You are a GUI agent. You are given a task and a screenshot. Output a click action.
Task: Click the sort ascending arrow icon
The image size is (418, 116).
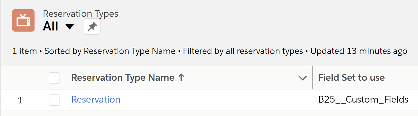coord(181,77)
